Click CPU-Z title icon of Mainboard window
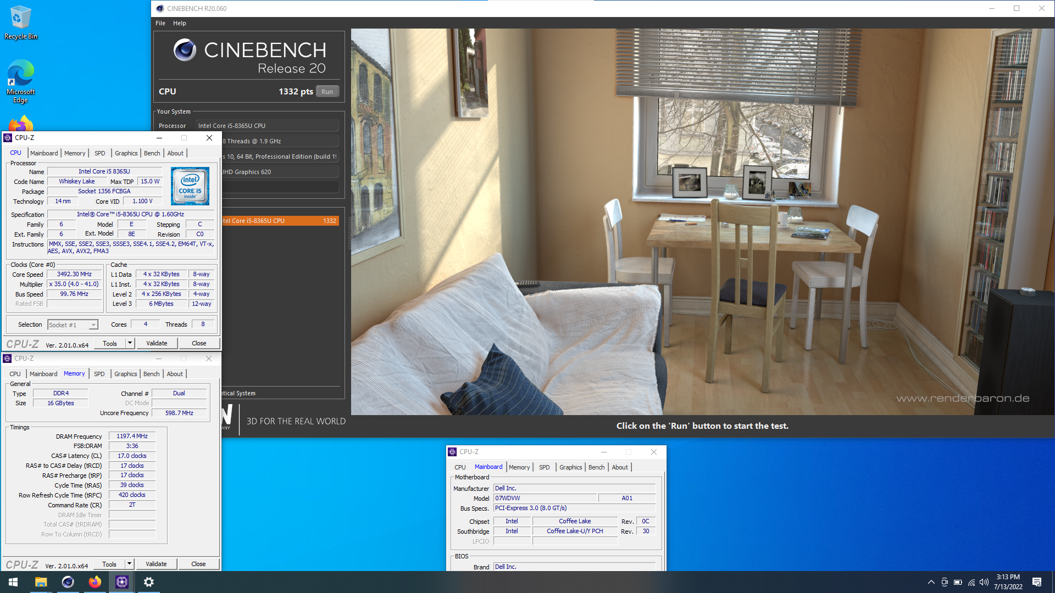The image size is (1055, 593). (452, 452)
